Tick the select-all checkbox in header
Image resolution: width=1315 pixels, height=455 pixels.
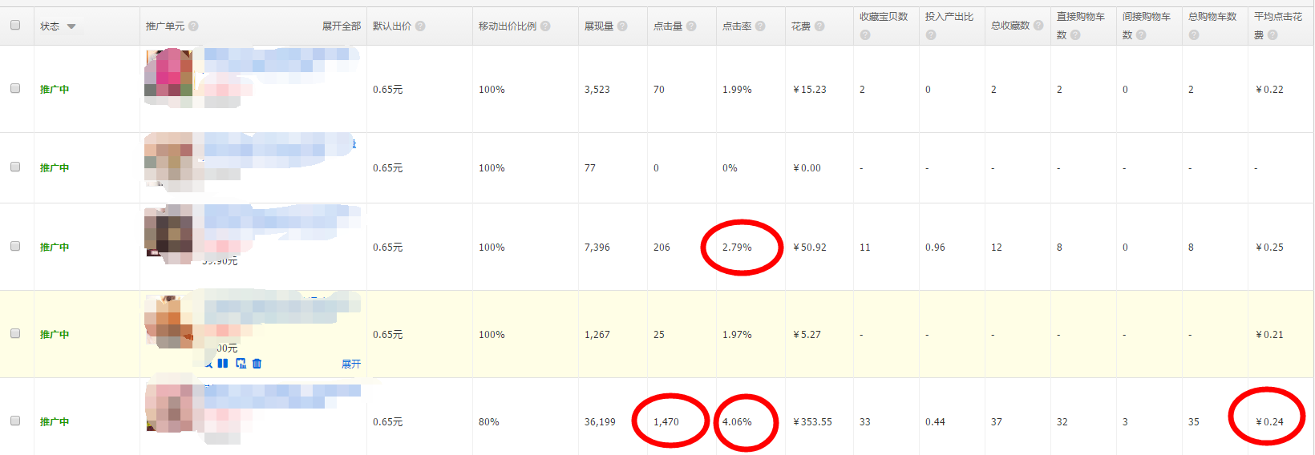tap(15, 25)
